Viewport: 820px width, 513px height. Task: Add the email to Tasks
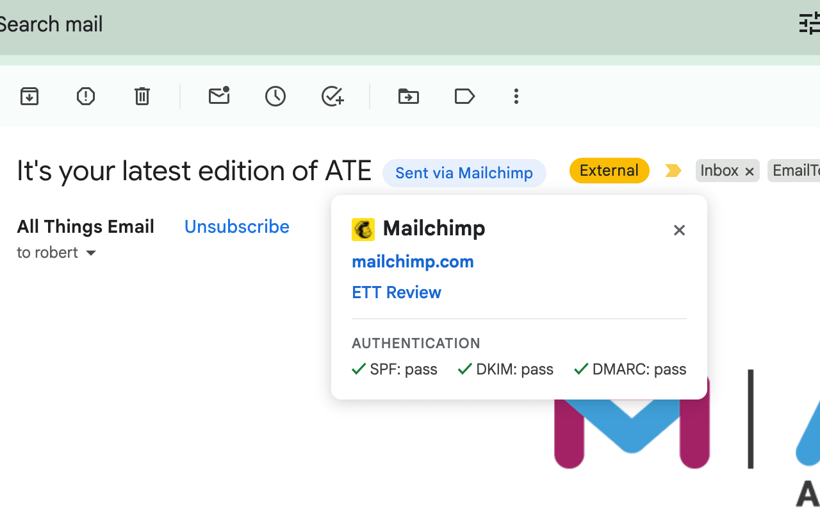[332, 96]
